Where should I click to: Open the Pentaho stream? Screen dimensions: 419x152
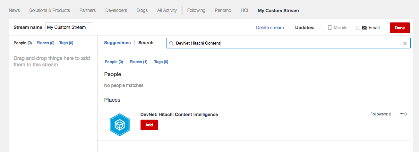click(x=223, y=10)
